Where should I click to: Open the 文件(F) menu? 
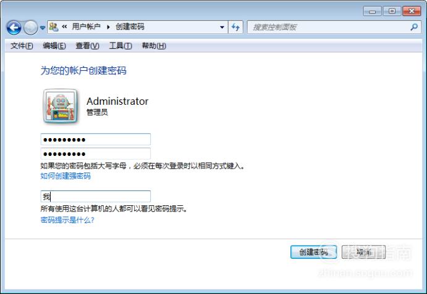(x=22, y=46)
